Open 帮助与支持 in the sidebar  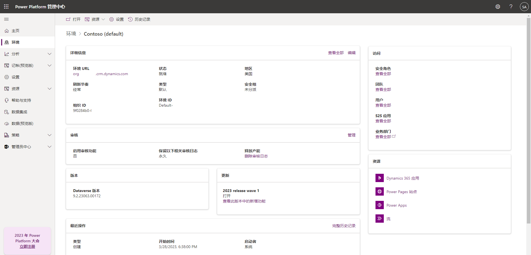[x=27, y=101]
